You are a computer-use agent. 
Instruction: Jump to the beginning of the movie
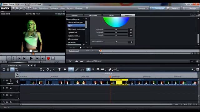[24, 58]
